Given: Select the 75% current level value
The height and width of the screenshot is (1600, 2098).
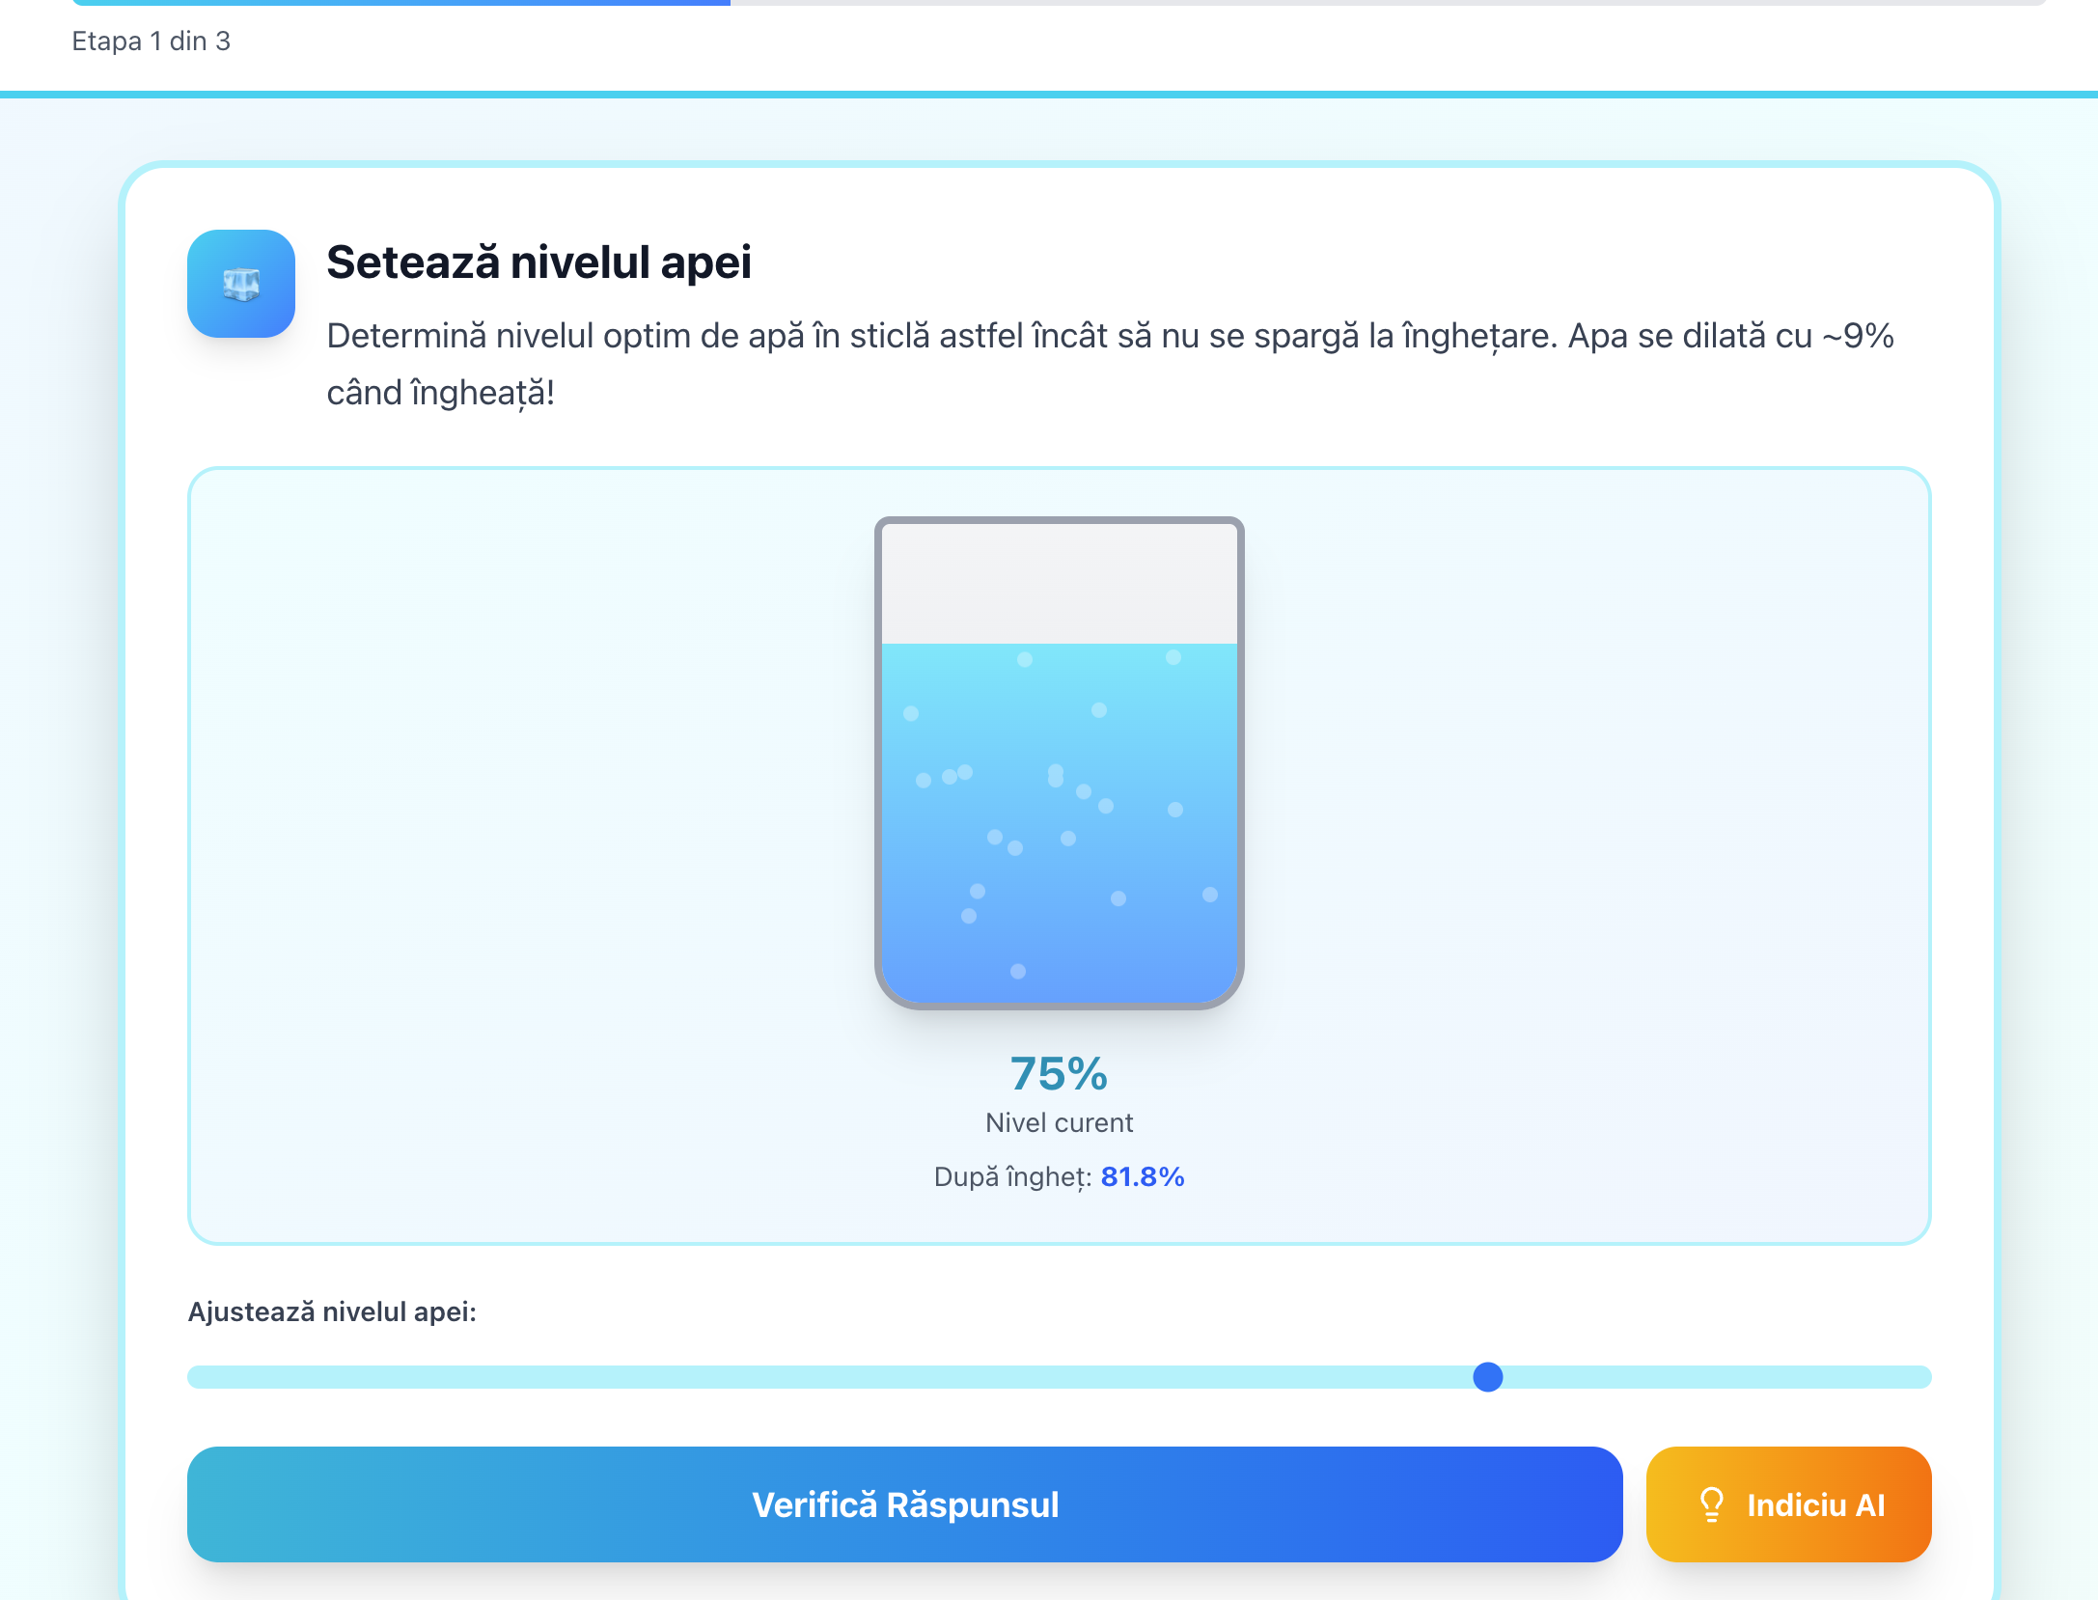Looking at the screenshot, I should coord(1059,1074).
